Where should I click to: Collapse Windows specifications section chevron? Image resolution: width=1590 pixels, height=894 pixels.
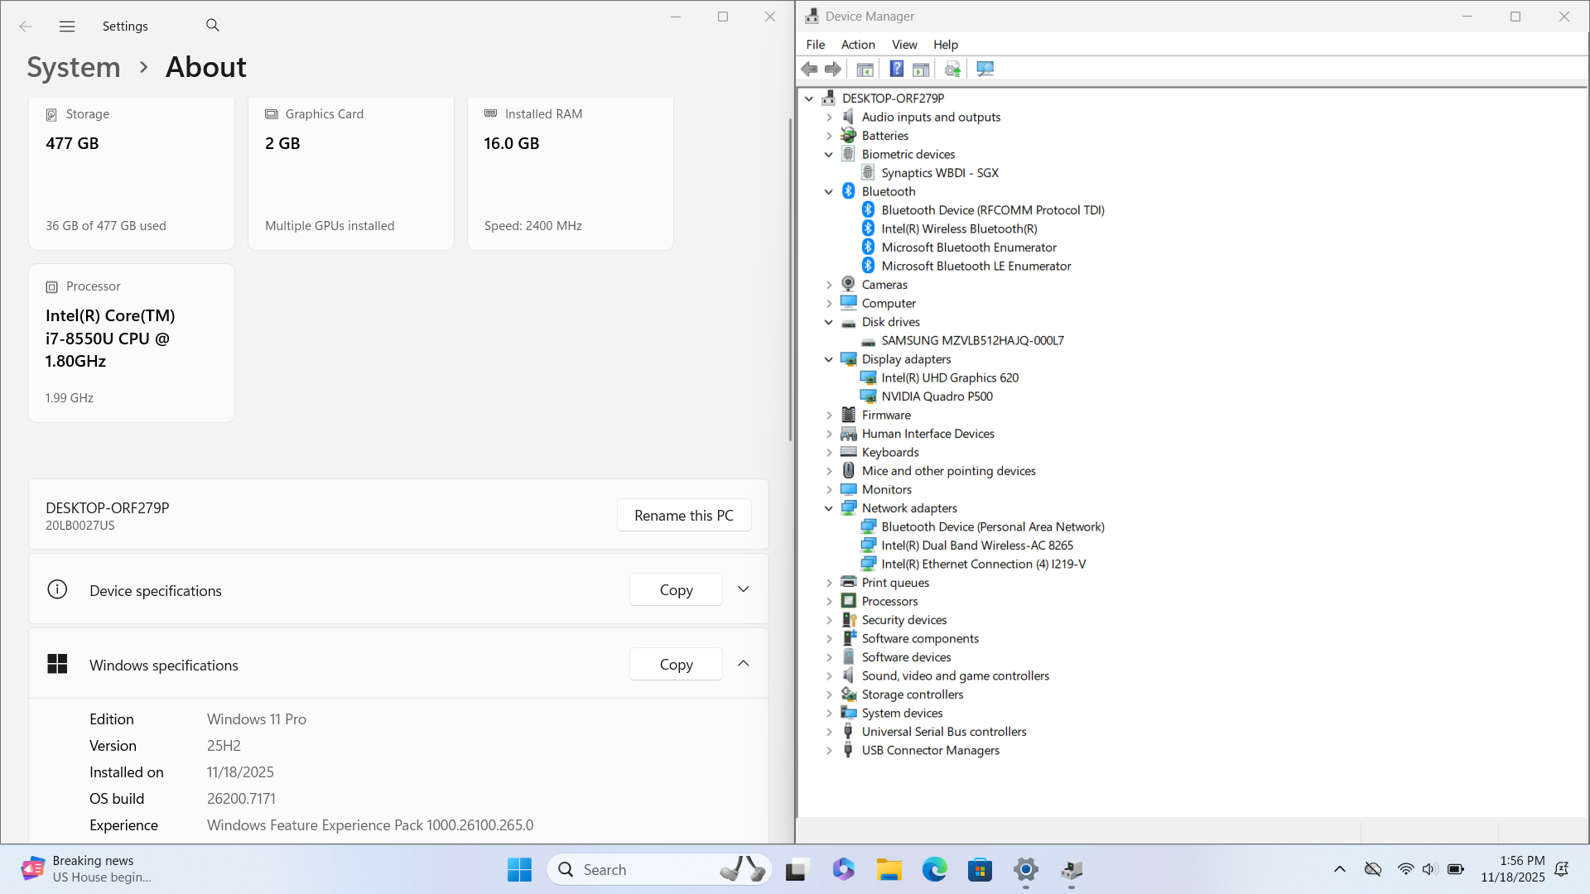(x=743, y=664)
